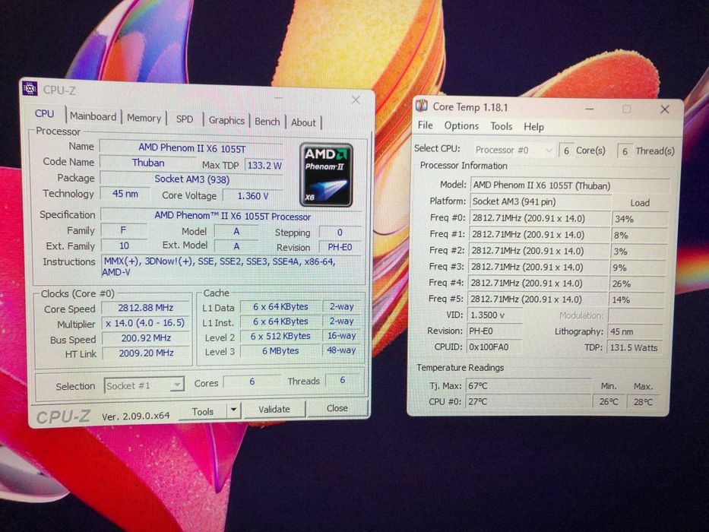Click the Close button in CPU-Z
709x532 pixels.
coord(337,407)
